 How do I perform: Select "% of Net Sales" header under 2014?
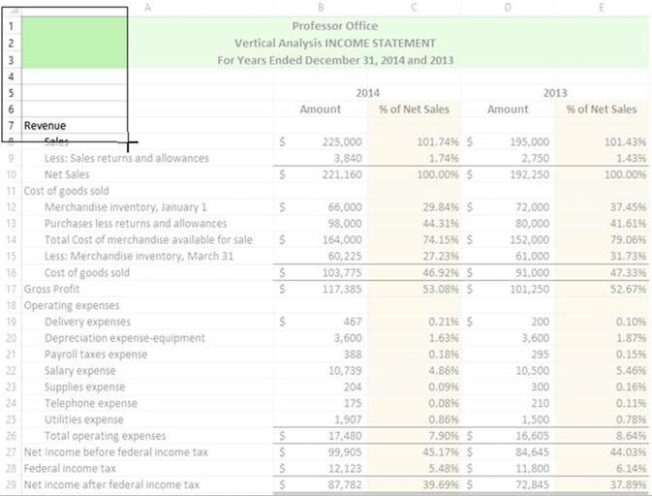(414, 109)
